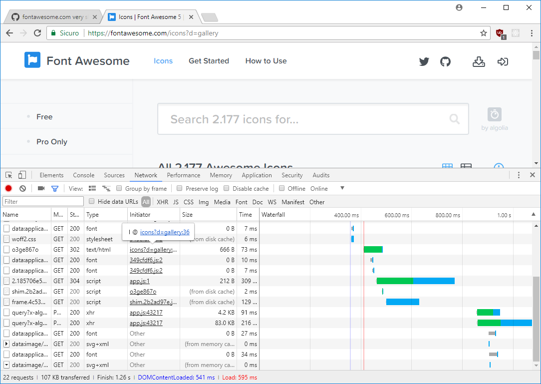Switch to the Elements tab
The image size is (541, 384).
51,175
